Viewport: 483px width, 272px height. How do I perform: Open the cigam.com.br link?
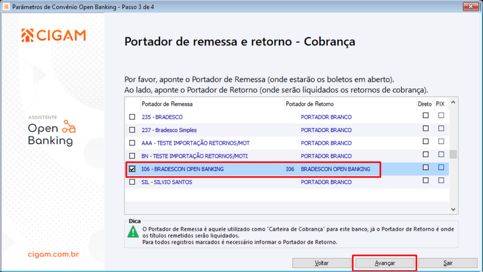coord(54,254)
